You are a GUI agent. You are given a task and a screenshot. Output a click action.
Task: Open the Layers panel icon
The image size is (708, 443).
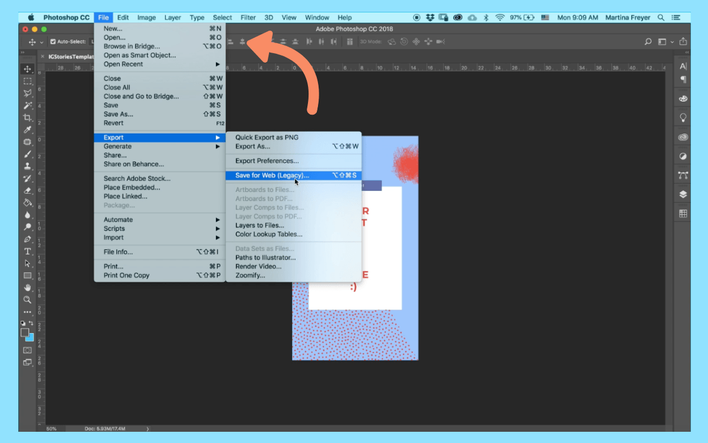(683, 194)
